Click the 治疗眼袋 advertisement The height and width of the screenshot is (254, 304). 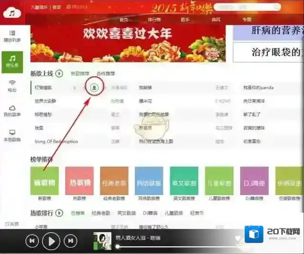(268, 52)
